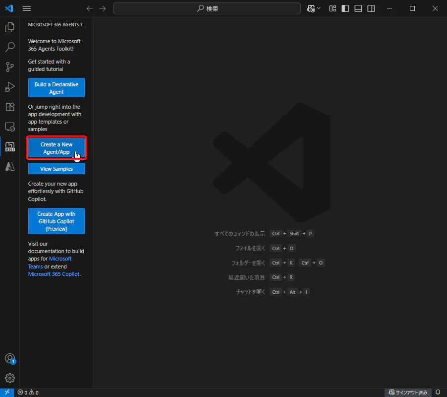Screen dimensions: 447x397
Task: Open errors and warnings status indicator
Action: point(28,393)
